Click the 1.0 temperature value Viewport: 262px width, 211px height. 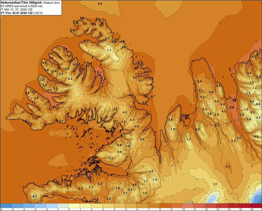tap(155, 180)
